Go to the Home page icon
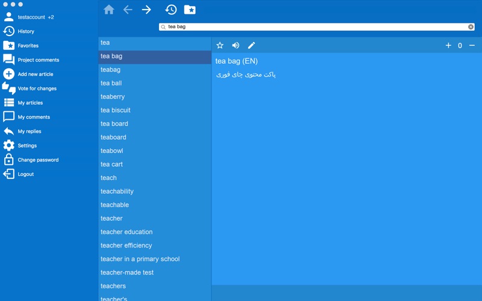 click(x=109, y=10)
